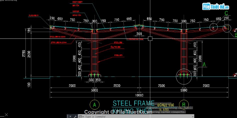Select grid bubble A below the drawing

94,104
